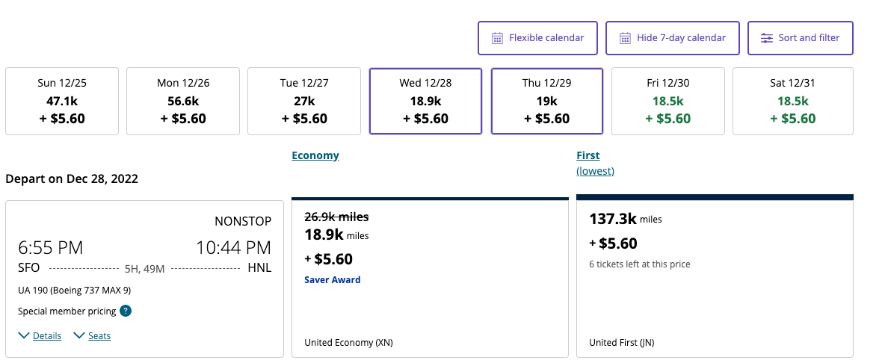
Task: Click the First column header link
Action: [588, 155]
